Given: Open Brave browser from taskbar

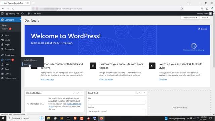Looking at the screenshot, I should (x=75, y=118).
